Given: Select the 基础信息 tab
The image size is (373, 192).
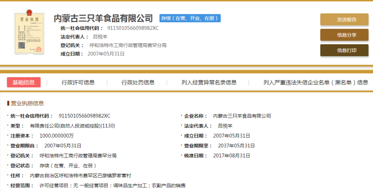Looking at the screenshot, I should (x=24, y=82).
